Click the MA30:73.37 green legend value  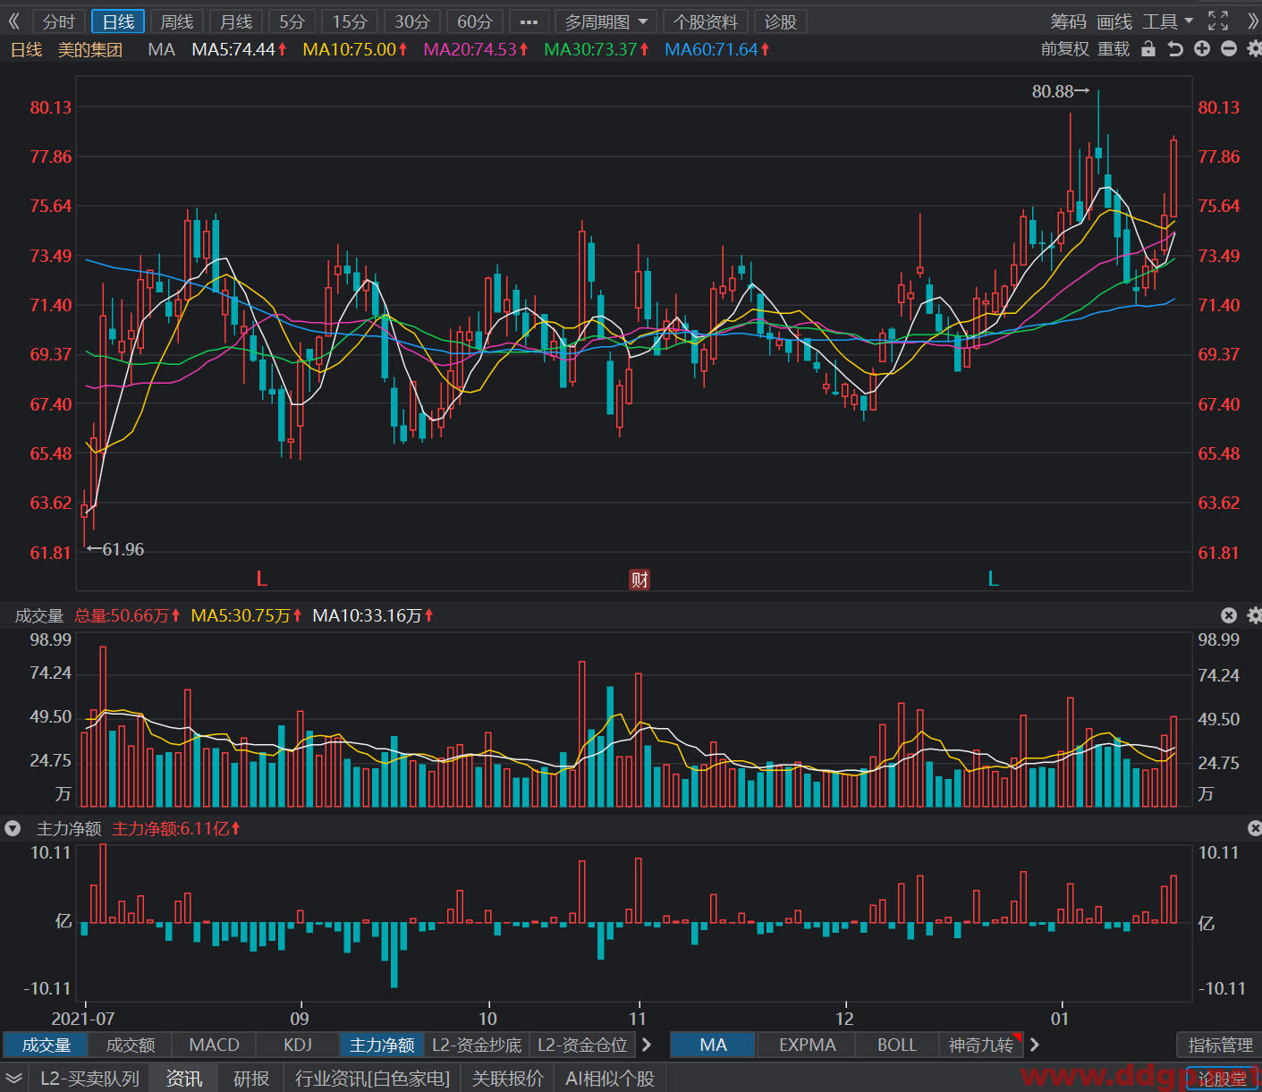point(596,50)
